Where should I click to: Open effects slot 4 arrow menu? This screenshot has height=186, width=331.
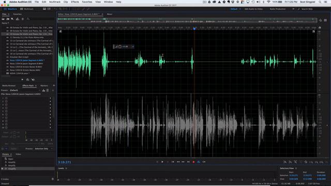pyautogui.click(x=50, y=108)
